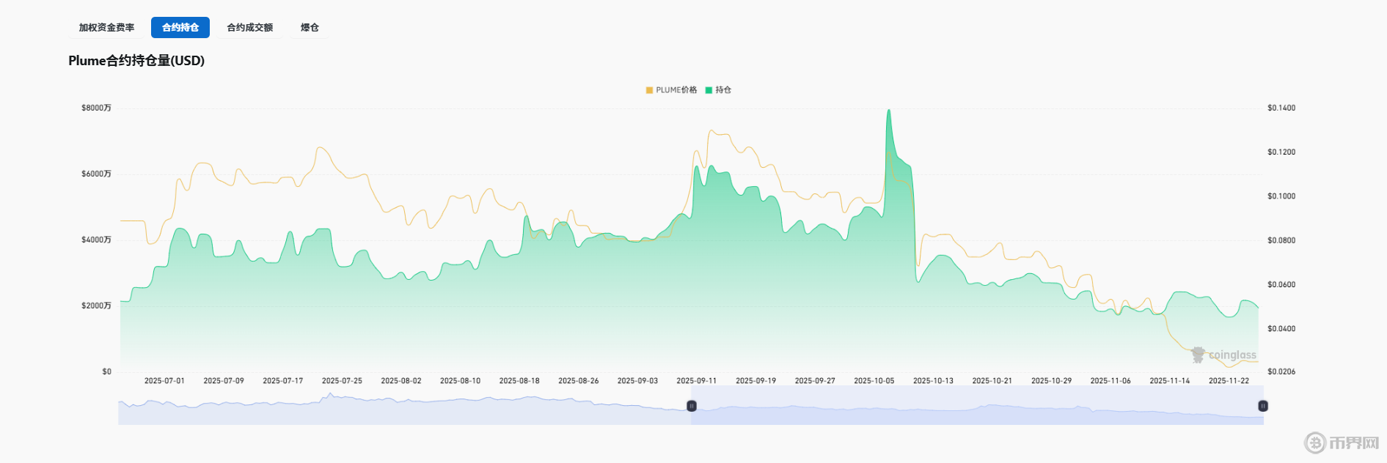Switch to the 爆仓 tab
Viewport: 1387px width, 463px height.
click(310, 28)
